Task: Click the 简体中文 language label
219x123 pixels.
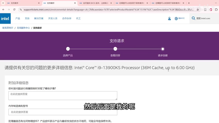Action: 181,18
